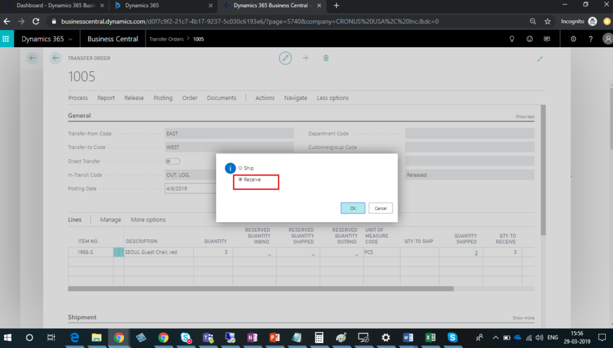Click the lightbulb icon in header
This screenshot has height=348, width=613.
pos(512,39)
